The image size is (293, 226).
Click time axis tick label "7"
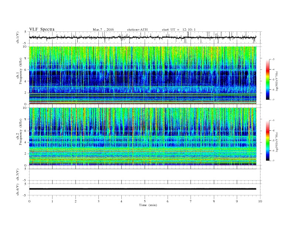click(191, 201)
